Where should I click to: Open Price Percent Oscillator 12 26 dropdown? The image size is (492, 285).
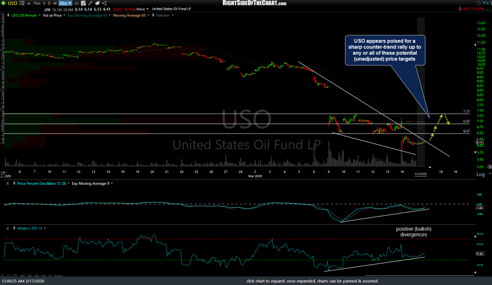(68, 184)
